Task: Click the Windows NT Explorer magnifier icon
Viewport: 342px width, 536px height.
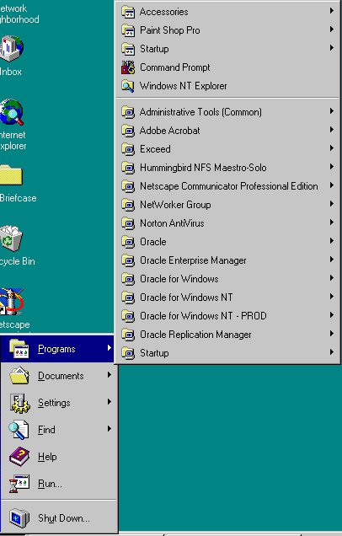Action: (128, 86)
